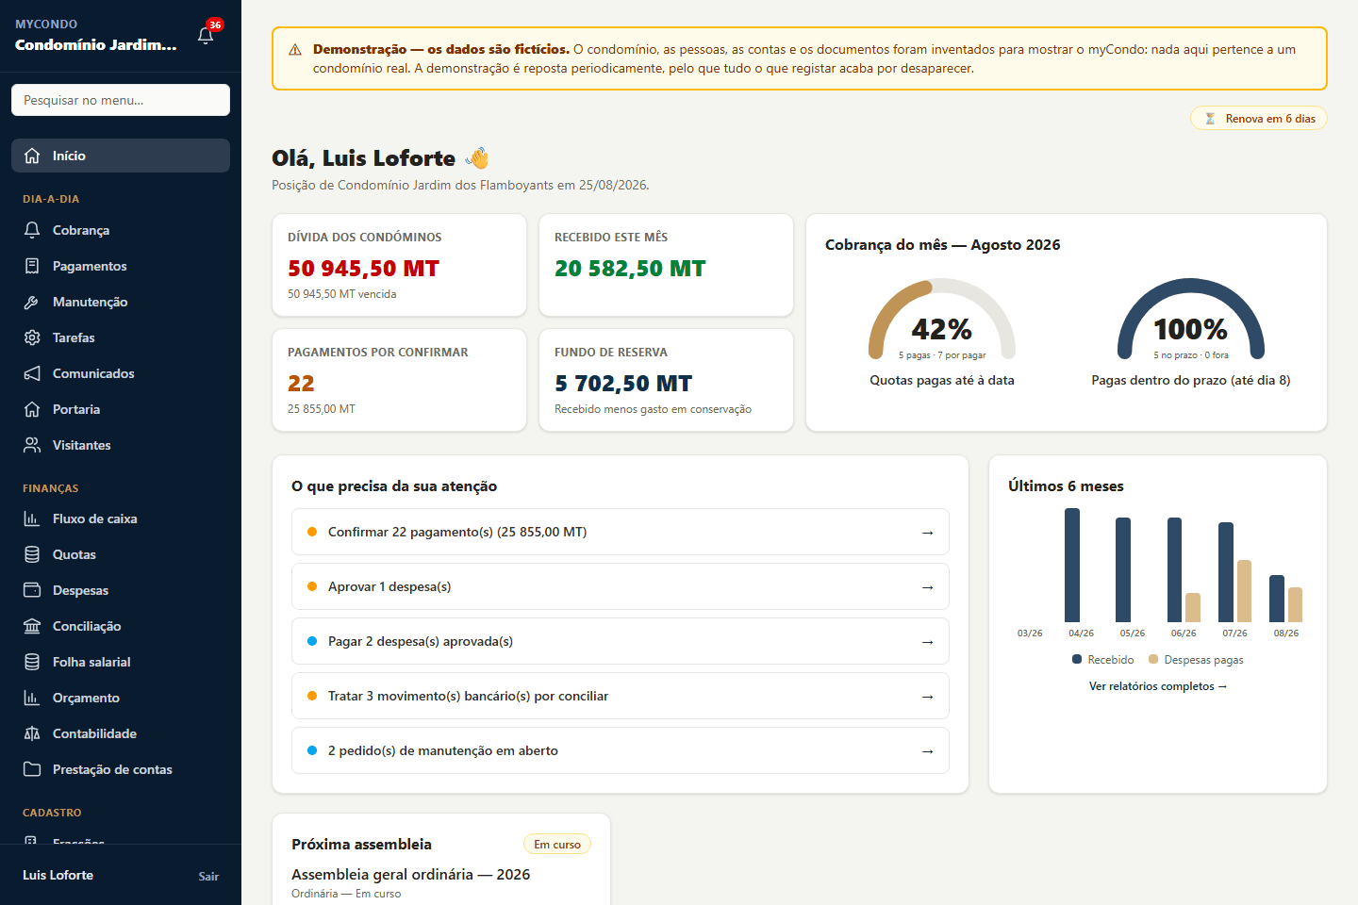Open Pagar 2 despesa(s) aprovada(s) arrow
The width and height of the screenshot is (1358, 905).
click(927, 642)
